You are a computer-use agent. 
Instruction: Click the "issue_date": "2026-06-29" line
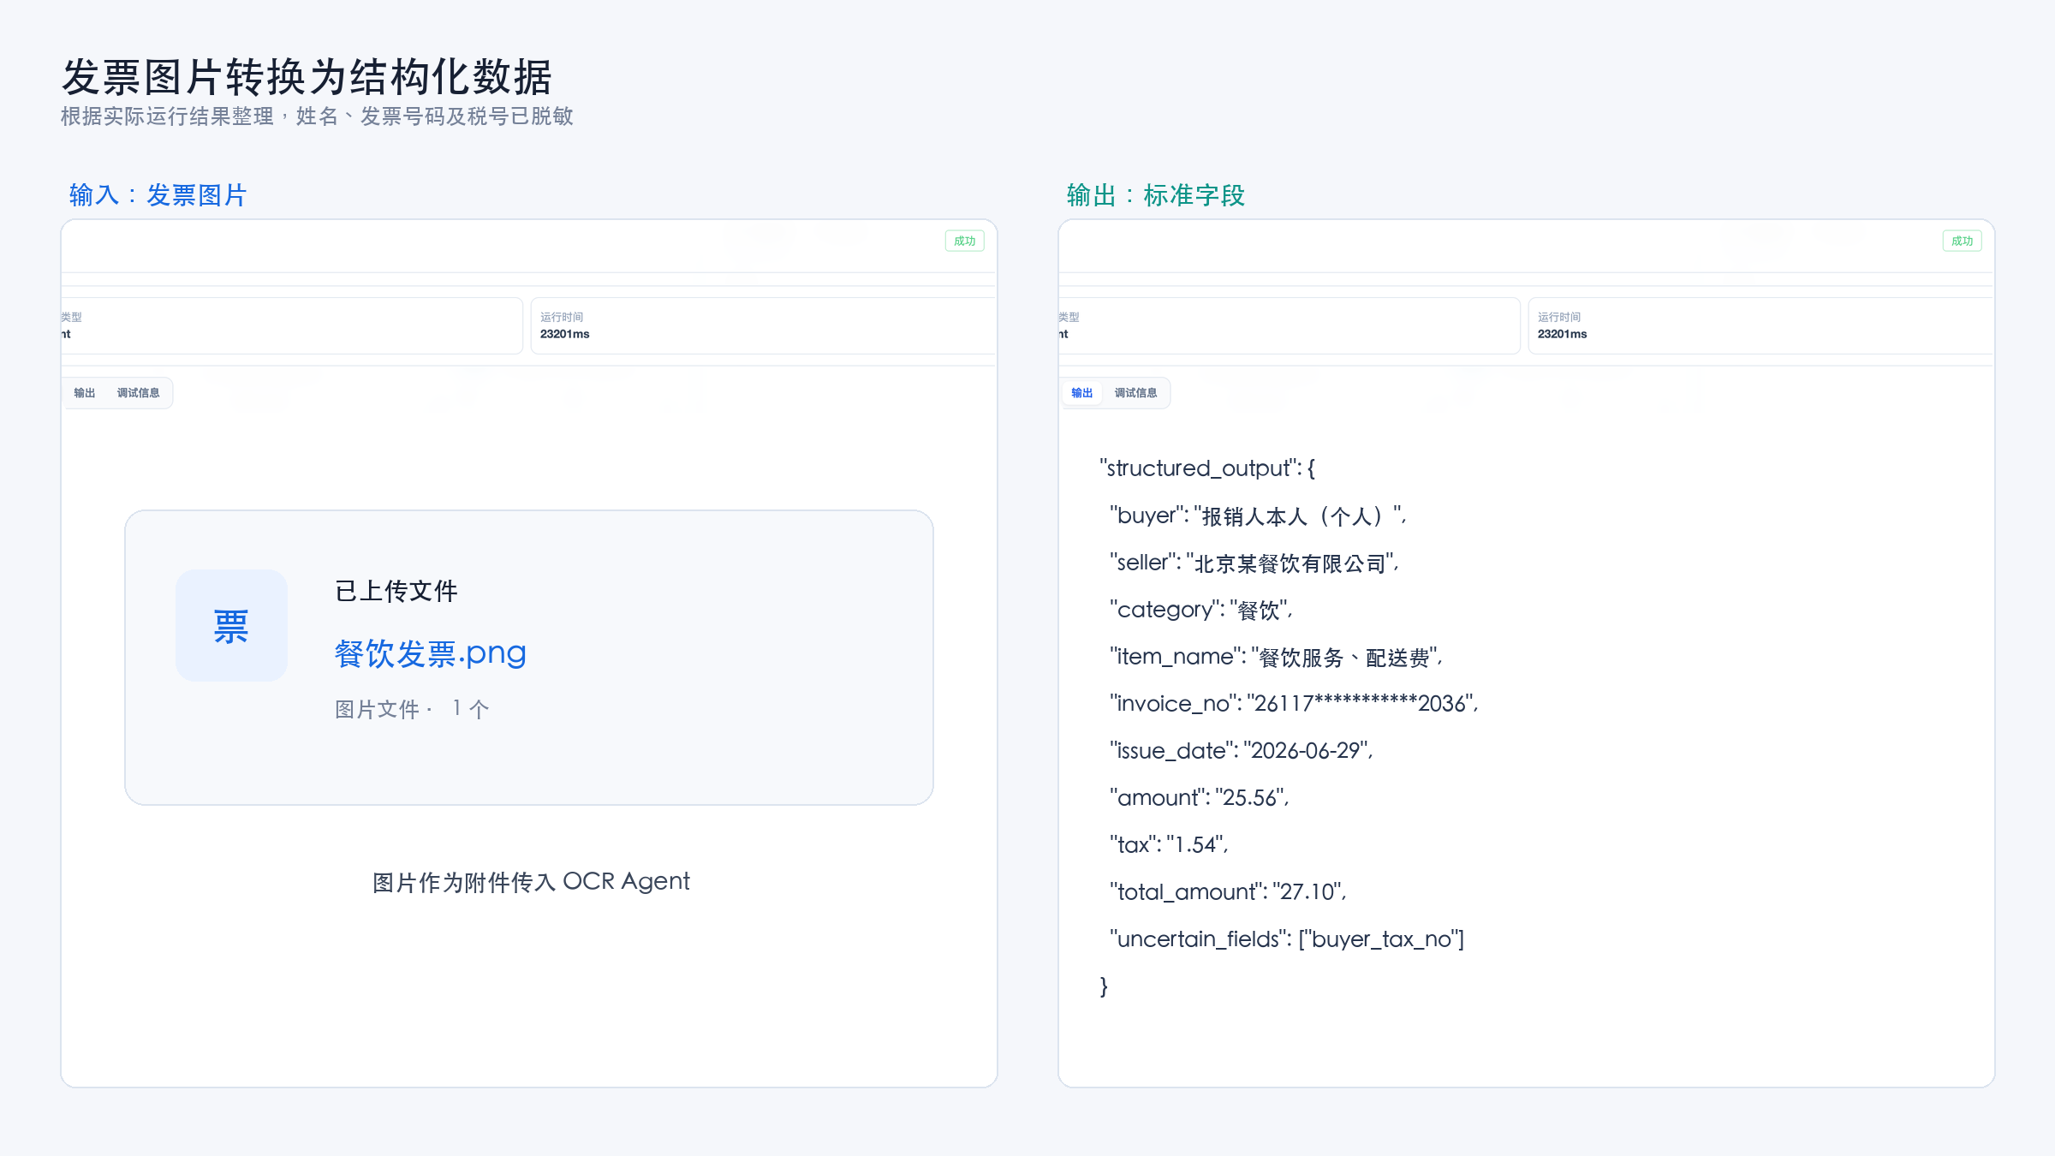(1242, 751)
